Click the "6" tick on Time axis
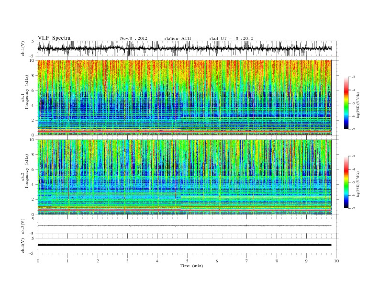 [x=217, y=261]
